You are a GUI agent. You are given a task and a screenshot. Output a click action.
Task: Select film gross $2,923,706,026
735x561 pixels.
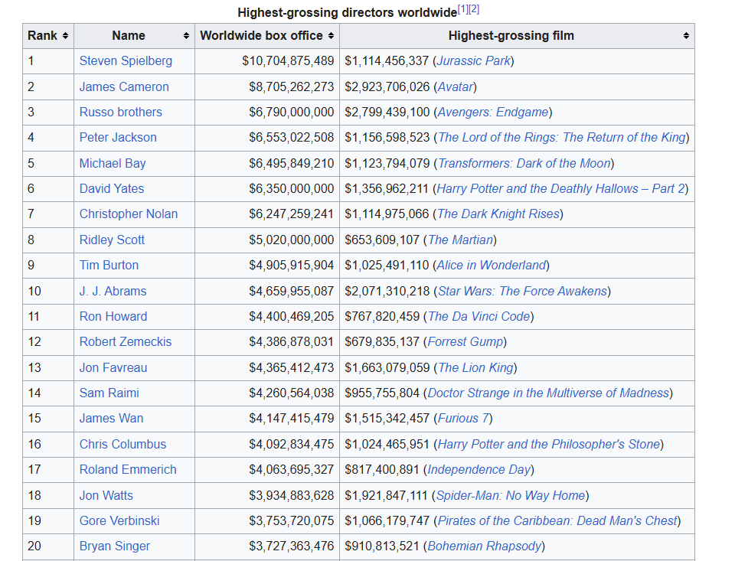click(x=387, y=86)
